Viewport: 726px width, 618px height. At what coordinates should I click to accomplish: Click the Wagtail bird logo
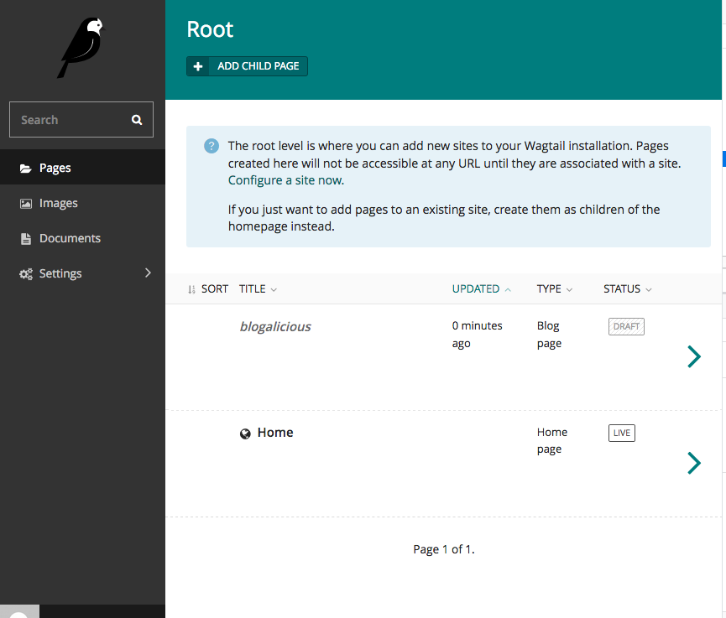tap(81, 48)
